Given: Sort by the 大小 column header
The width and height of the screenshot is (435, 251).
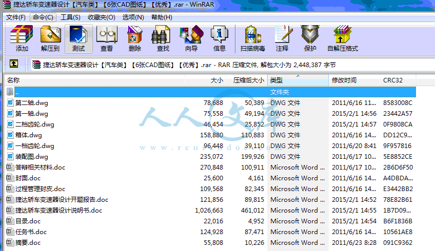Looking at the screenshot, I should point(206,80).
